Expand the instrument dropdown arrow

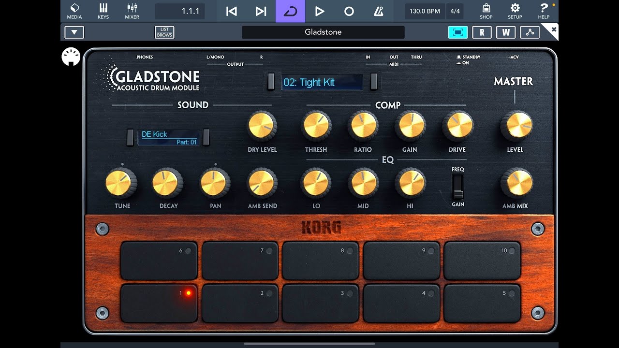tap(74, 32)
